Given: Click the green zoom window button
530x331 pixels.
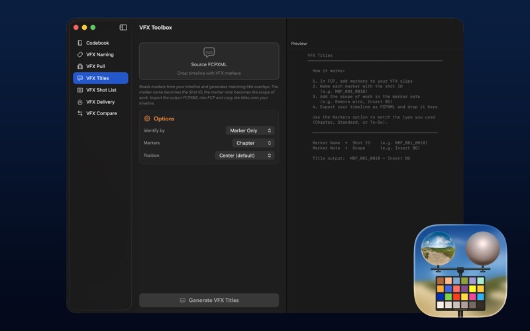Looking at the screenshot, I should coord(93,27).
